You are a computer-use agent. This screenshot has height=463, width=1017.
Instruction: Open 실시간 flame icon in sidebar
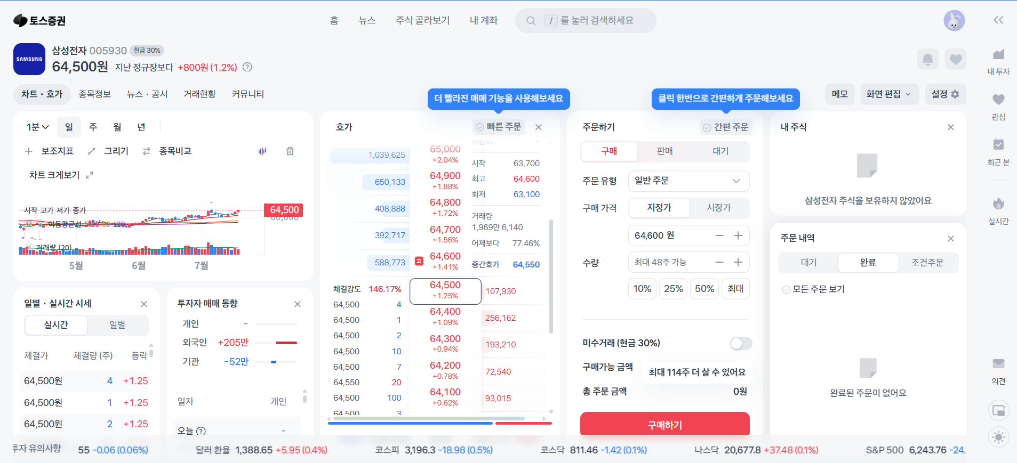click(998, 211)
